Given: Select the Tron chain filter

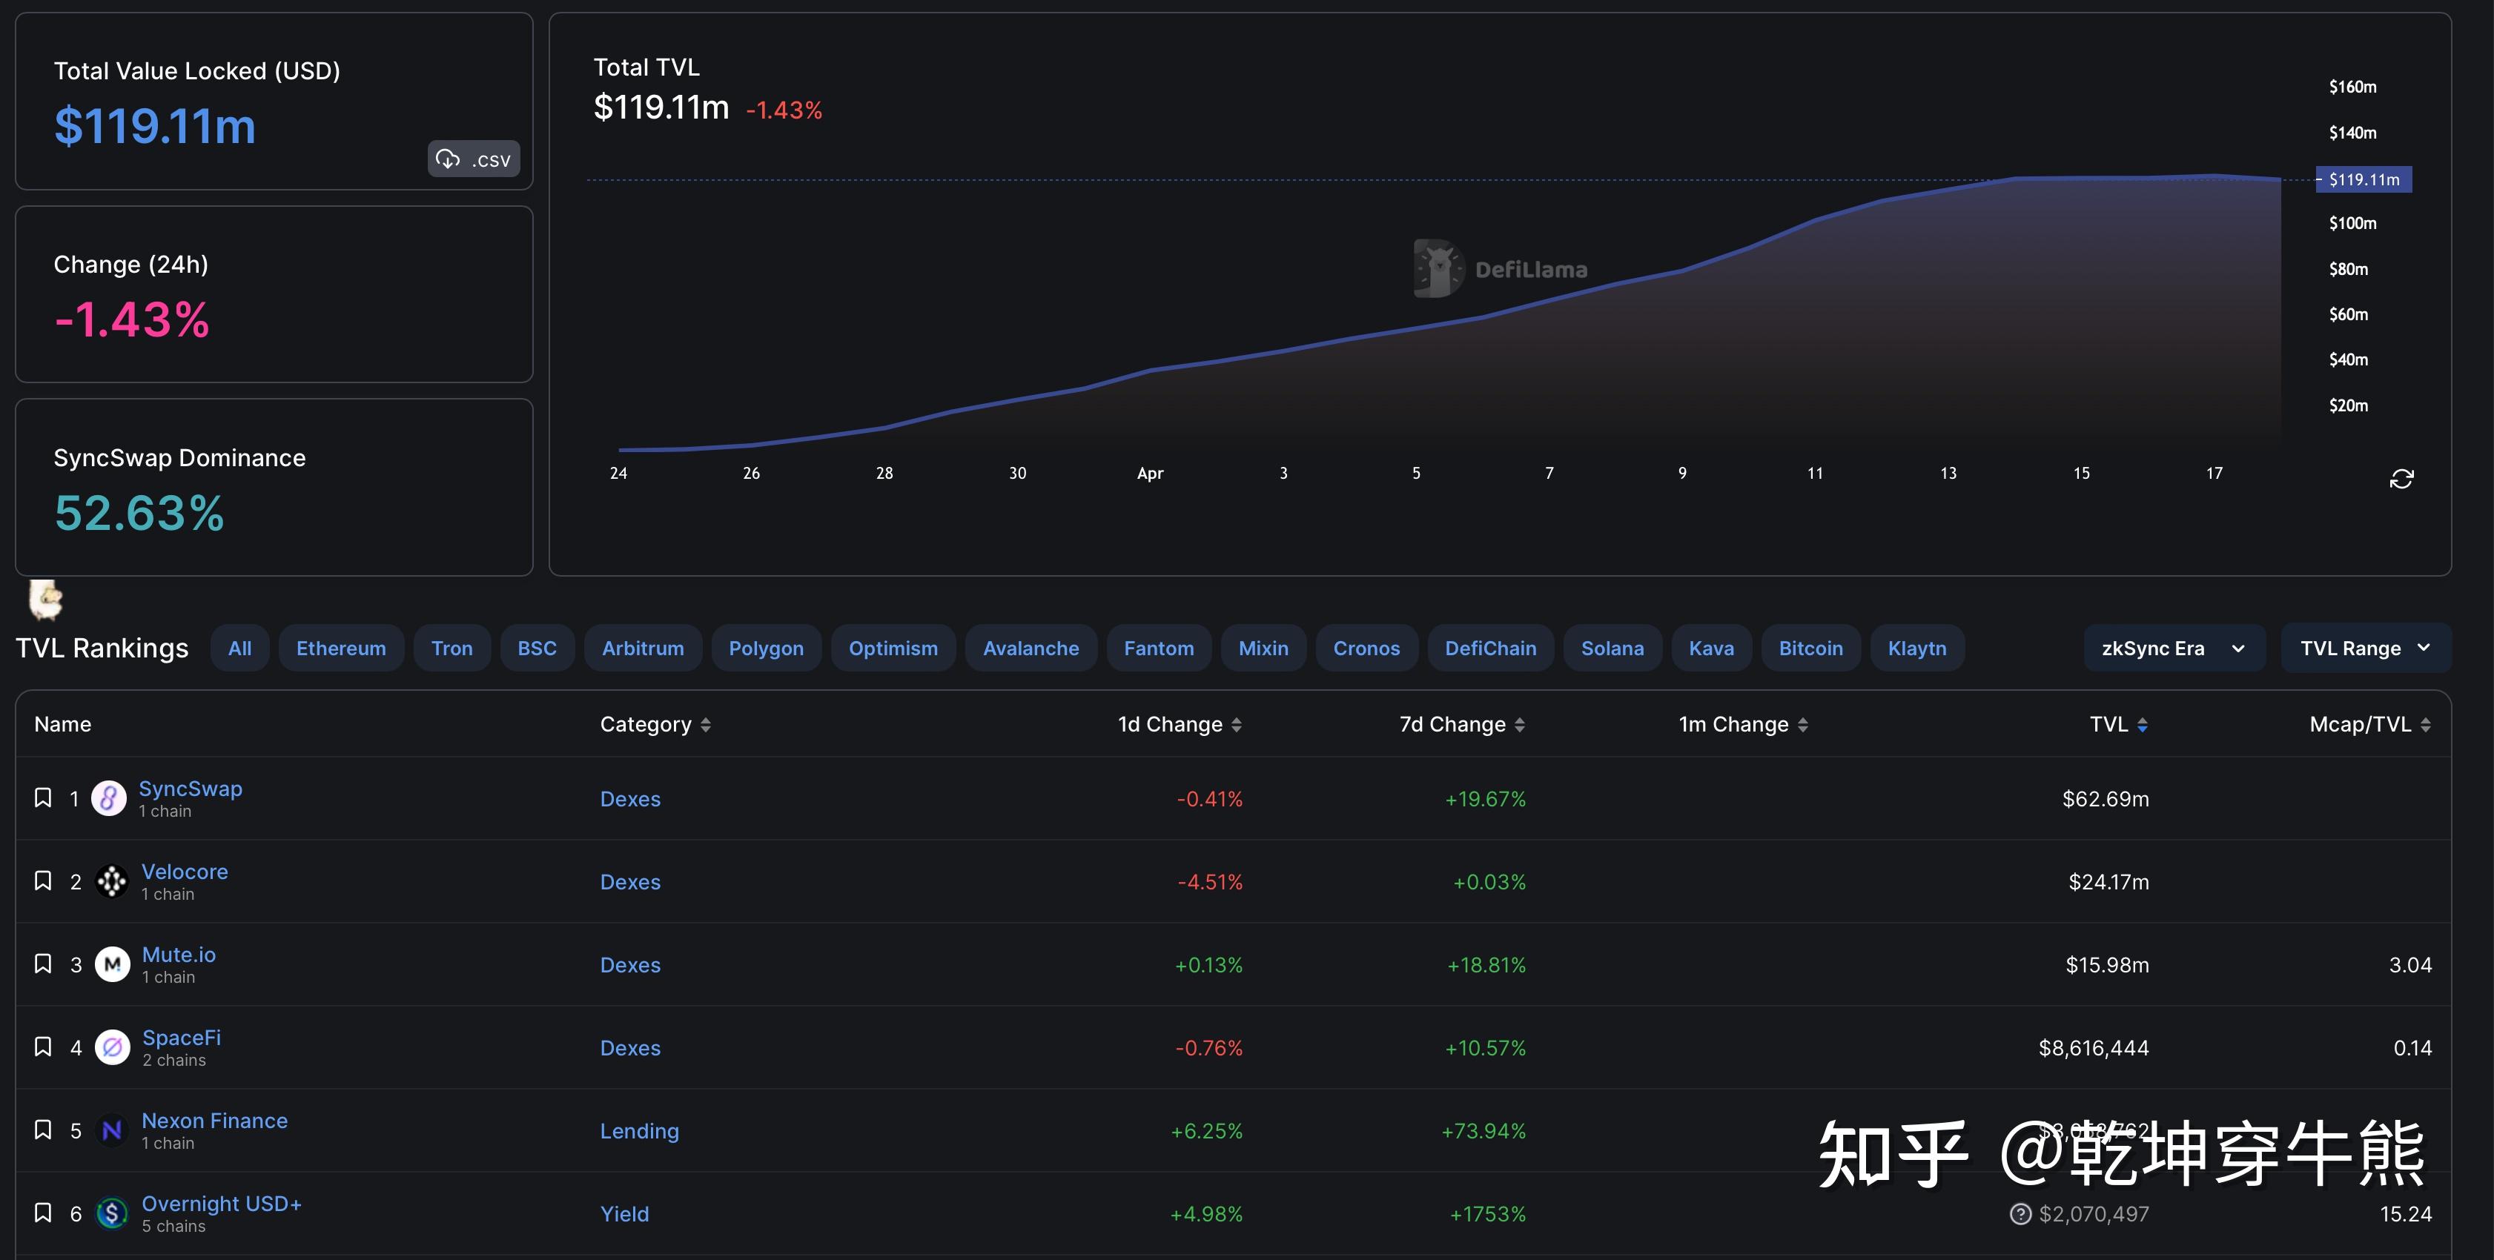Looking at the screenshot, I should click(452, 649).
